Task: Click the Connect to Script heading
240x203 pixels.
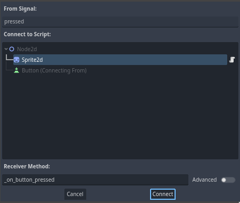Action: pos(27,34)
